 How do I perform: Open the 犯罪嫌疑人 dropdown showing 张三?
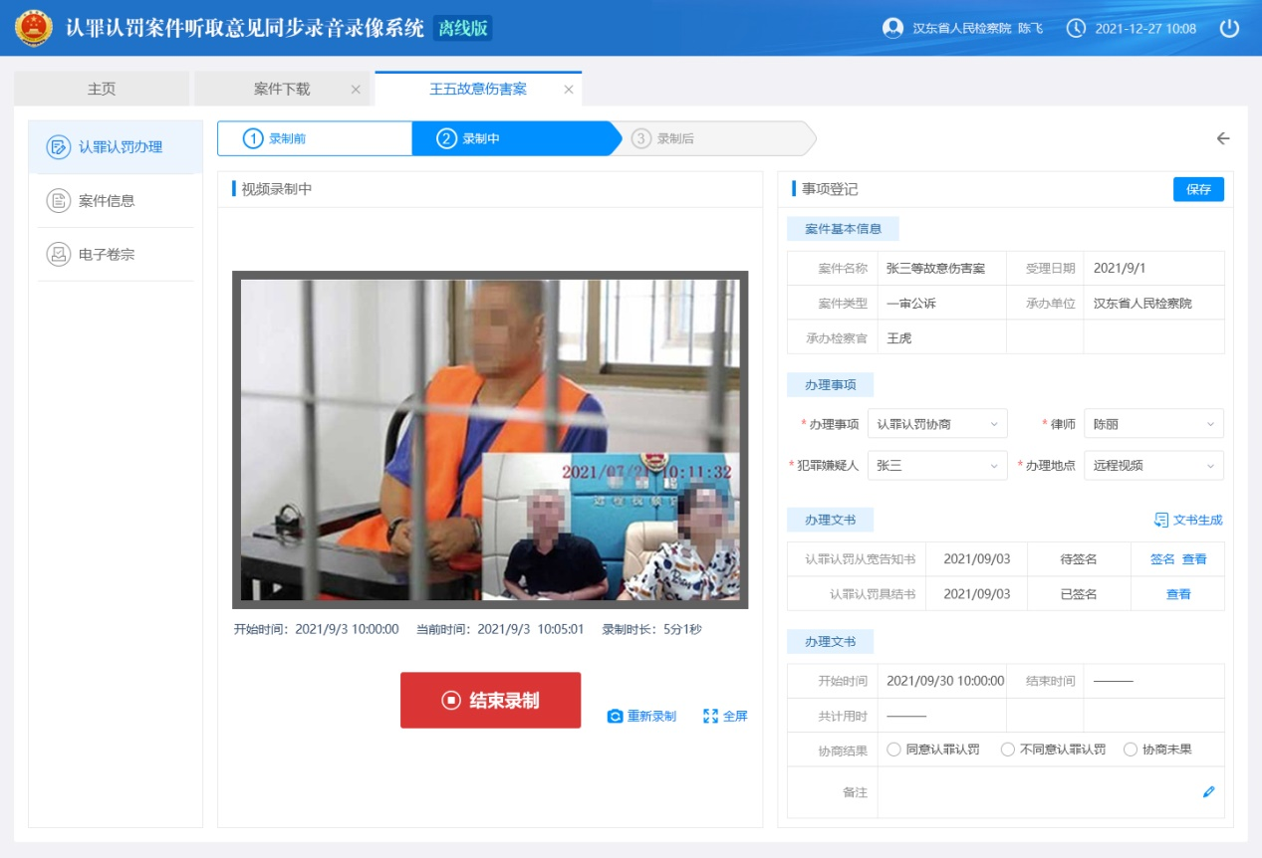click(x=936, y=465)
